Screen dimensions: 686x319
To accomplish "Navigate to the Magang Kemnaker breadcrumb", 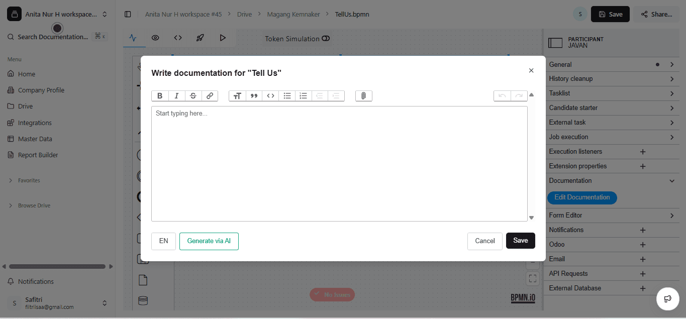I will click(x=293, y=14).
